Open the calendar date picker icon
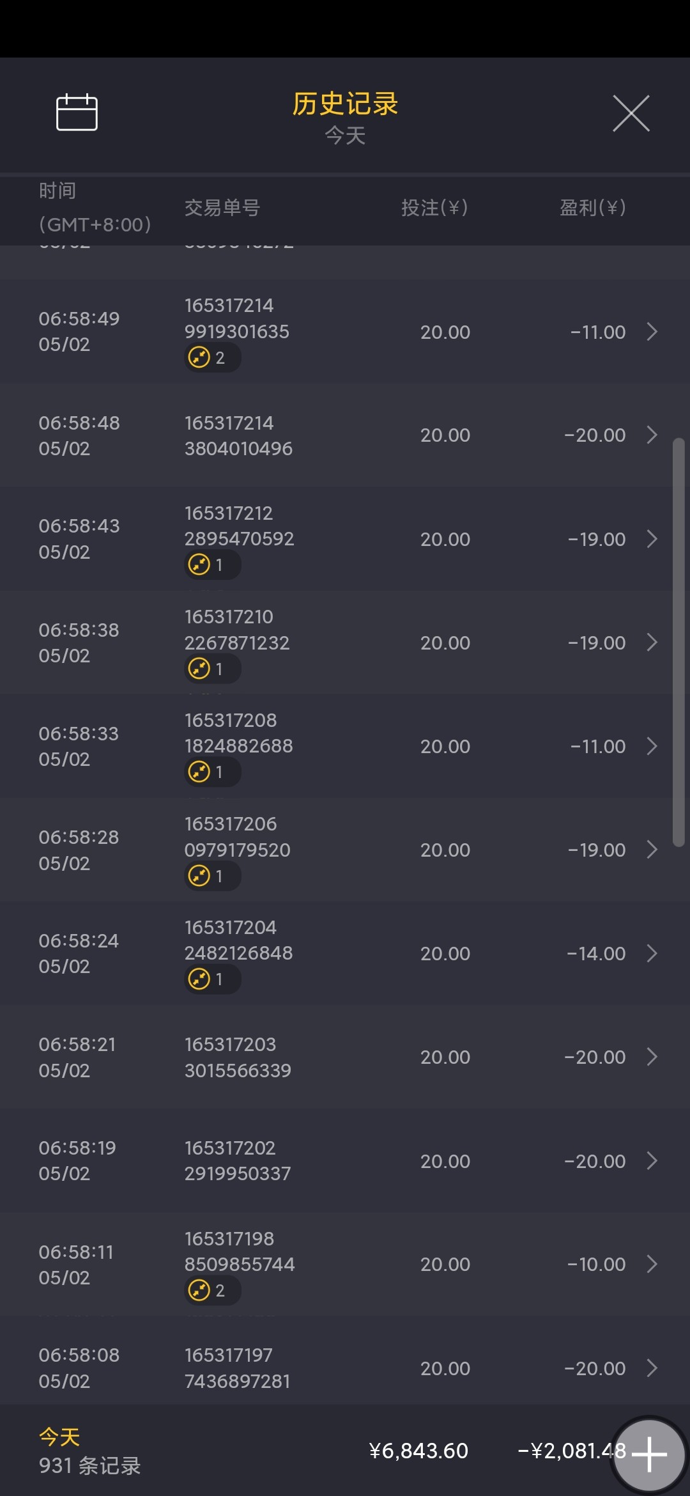The height and width of the screenshot is (1496, 690). pos(77,113)
